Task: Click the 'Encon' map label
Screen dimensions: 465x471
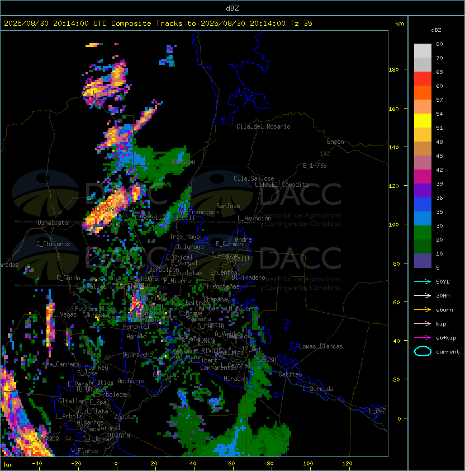Action: (335, 142)
